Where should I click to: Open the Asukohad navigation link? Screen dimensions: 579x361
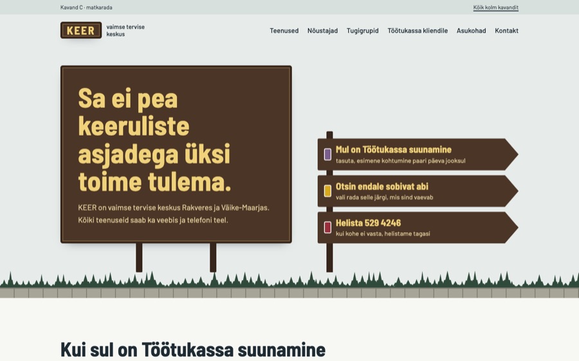point(471,31)
